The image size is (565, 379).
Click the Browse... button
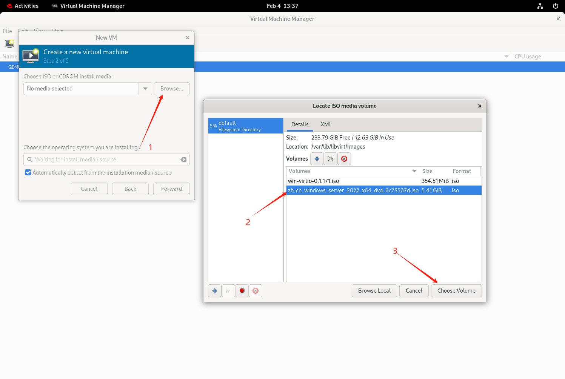(x=172, y=89)
